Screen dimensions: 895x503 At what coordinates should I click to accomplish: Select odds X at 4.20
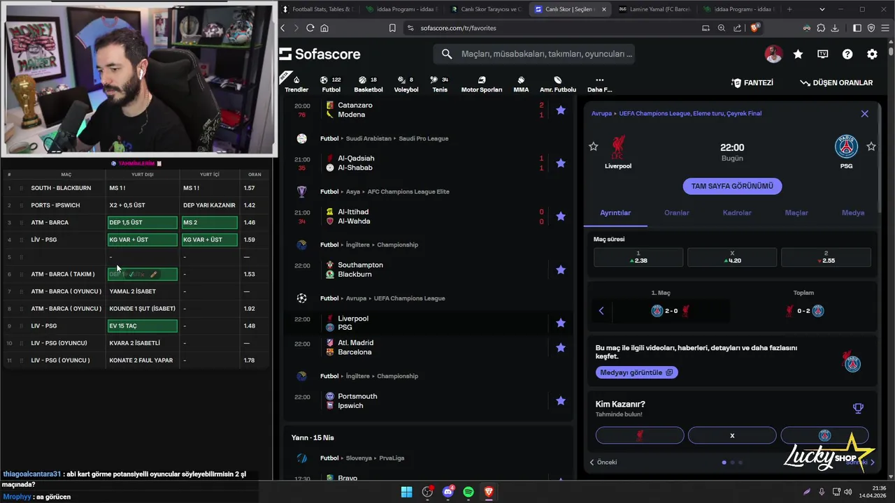(x=732, y=257)
